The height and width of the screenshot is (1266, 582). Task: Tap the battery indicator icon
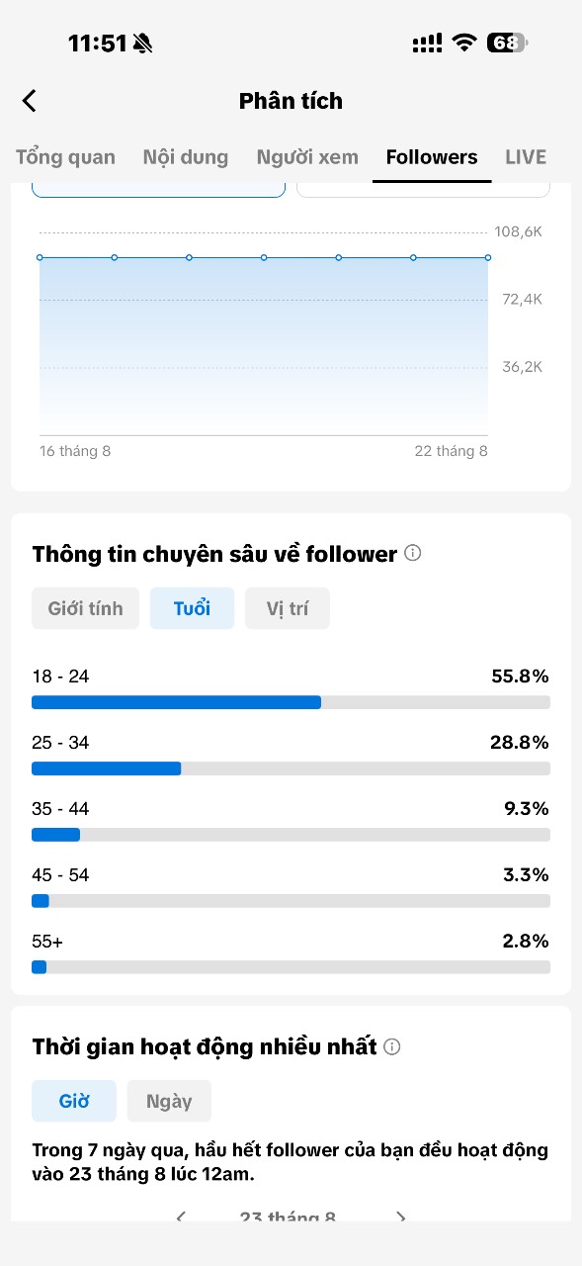[508, 43]
